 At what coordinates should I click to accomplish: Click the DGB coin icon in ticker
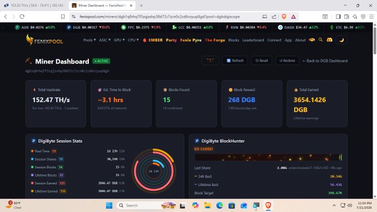[x=69, y=27]
